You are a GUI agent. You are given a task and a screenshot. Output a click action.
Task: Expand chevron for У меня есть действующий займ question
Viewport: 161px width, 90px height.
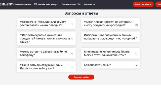point(72,67)
